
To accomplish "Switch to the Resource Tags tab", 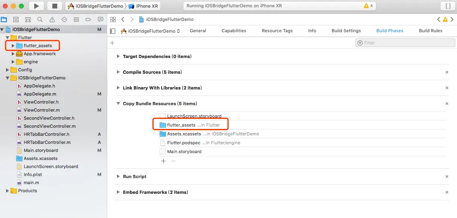I will pos(277,31).
